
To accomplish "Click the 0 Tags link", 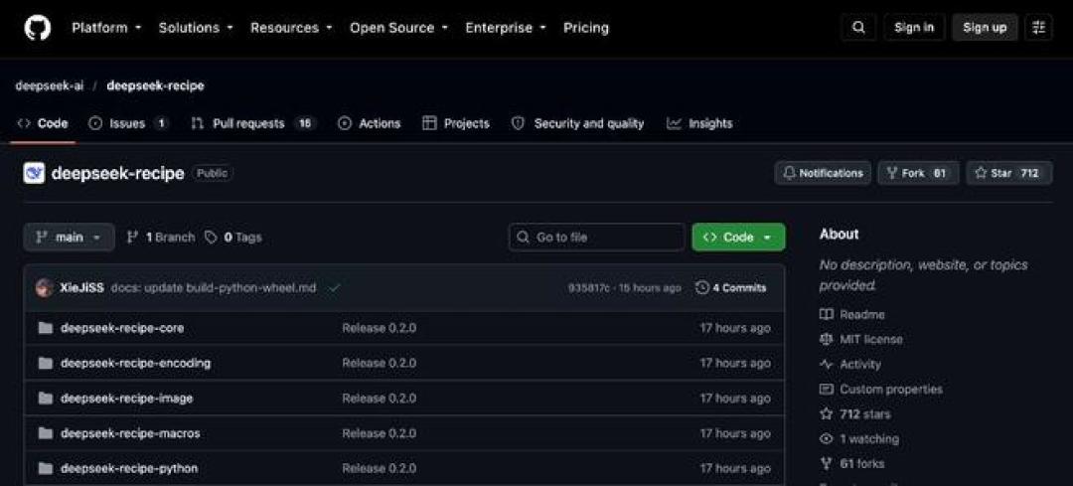I will (233, 238).
